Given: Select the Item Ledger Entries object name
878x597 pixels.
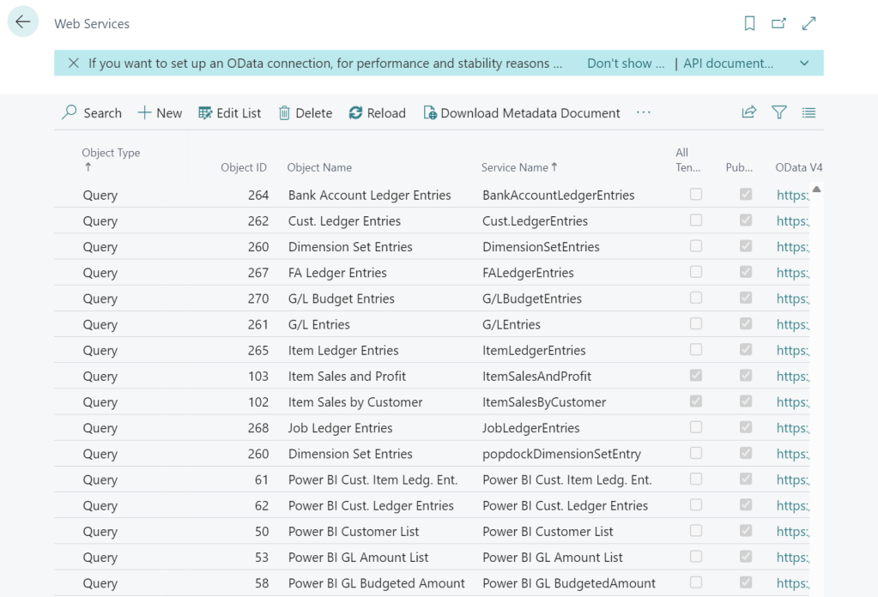Looking at the screenshot, I should point(343,350).
